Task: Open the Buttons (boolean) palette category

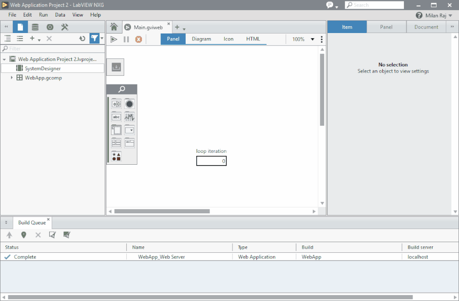Action: point(130,104)
